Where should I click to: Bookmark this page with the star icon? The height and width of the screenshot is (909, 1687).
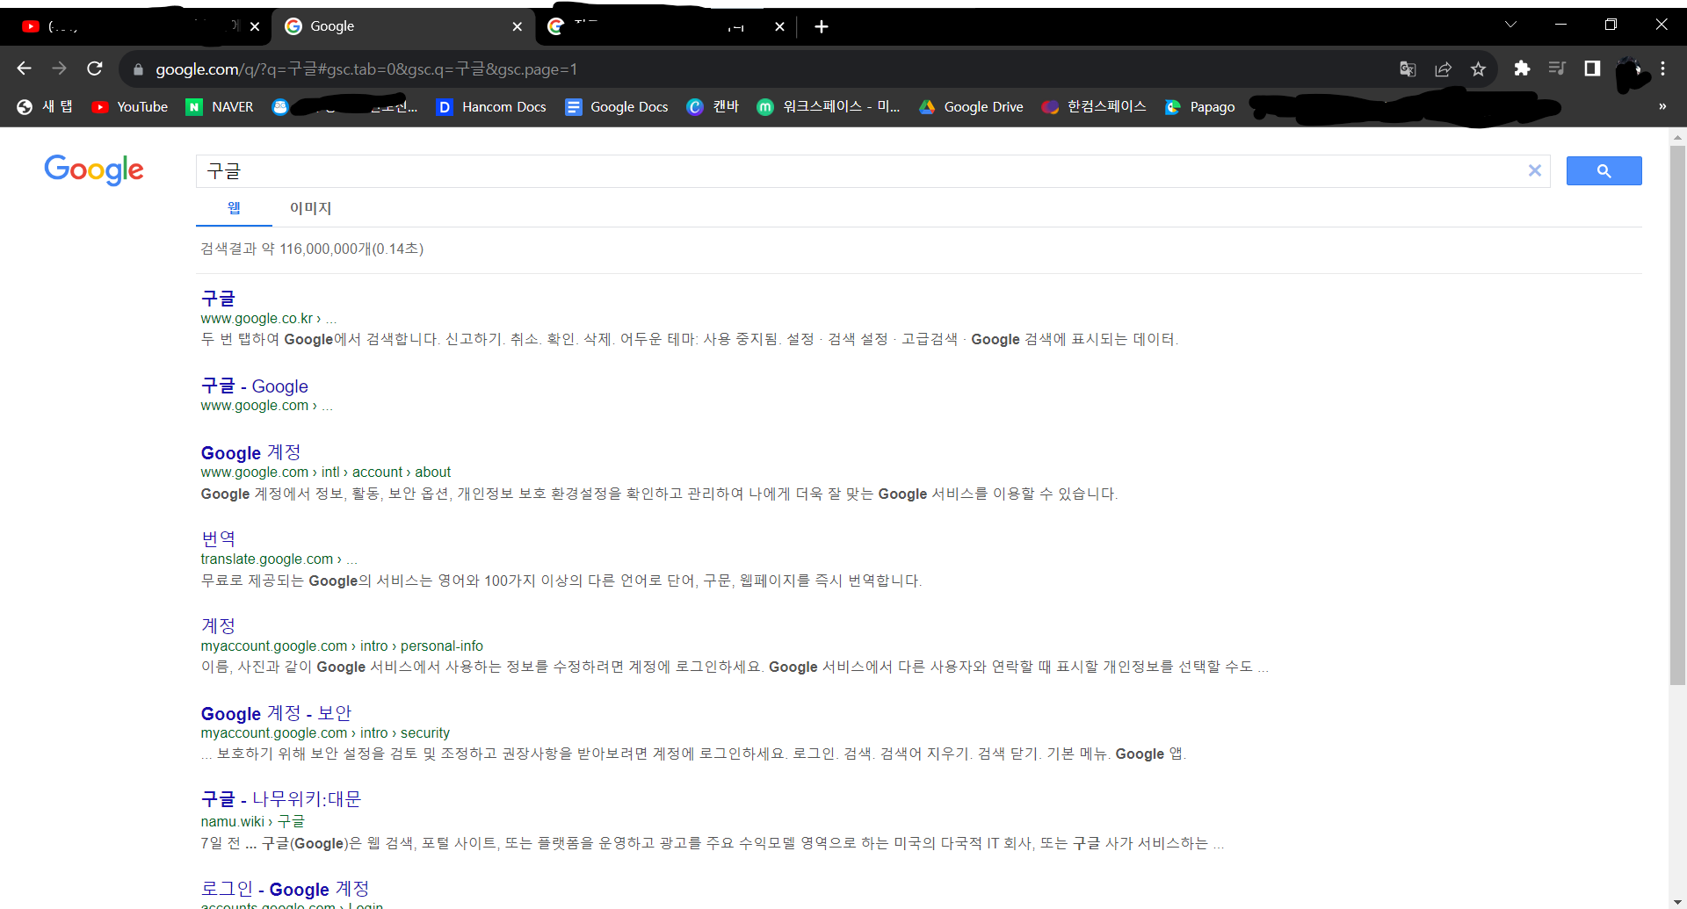tap(1479, 69)
